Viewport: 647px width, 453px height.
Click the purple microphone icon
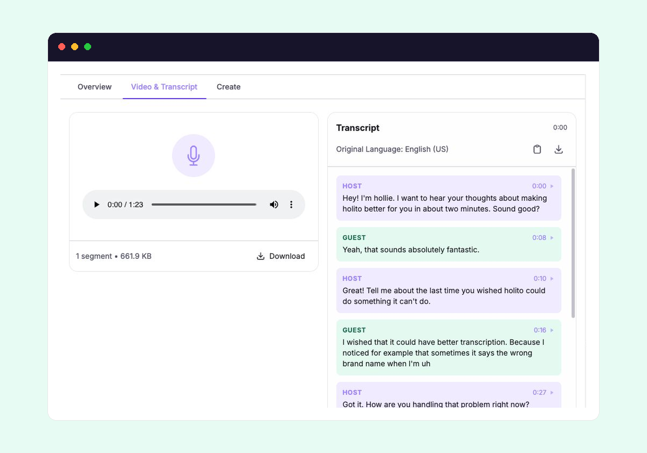click(194, 155)
